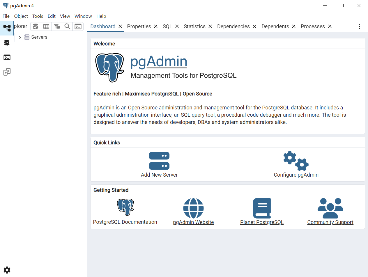Open the File menu
Viewport: 368px width, 277px height.
[6, 16]
